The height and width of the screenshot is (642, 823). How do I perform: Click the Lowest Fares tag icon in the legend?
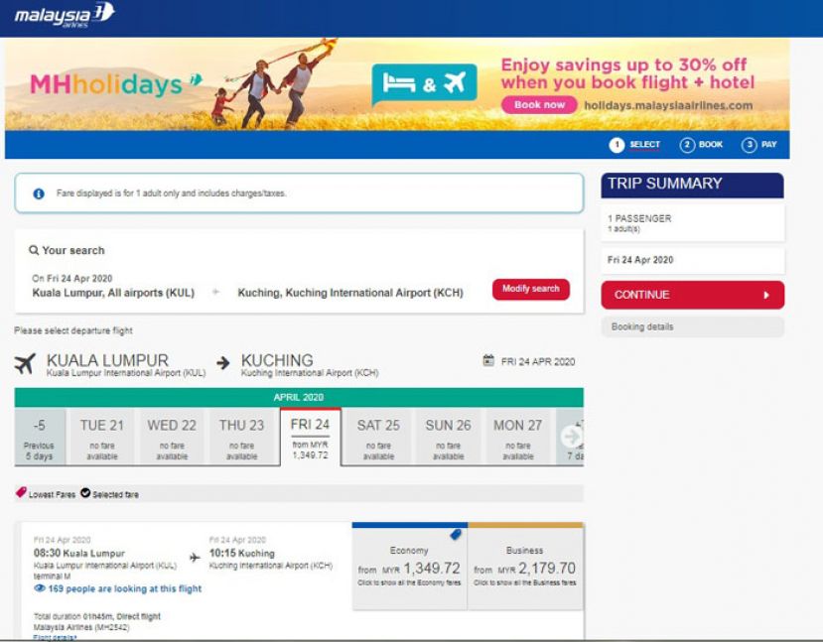[21, 492]
